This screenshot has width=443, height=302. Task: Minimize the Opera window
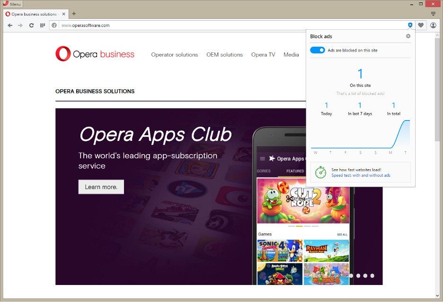click(412, 4)
